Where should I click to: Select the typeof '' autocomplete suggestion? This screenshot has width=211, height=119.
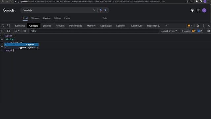[x=21, y=44]
